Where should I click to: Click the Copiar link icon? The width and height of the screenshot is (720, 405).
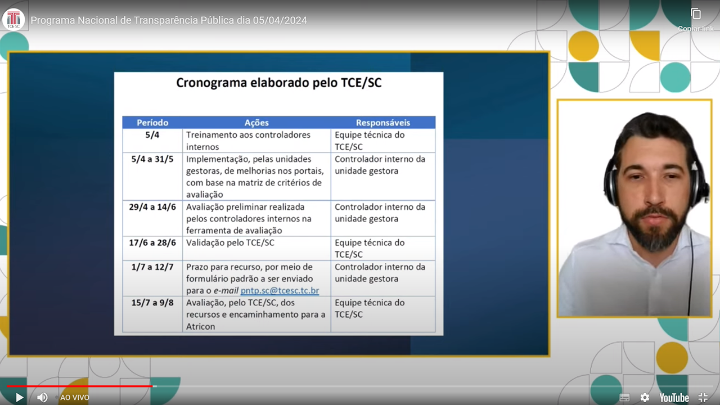(x=696, y=13)
